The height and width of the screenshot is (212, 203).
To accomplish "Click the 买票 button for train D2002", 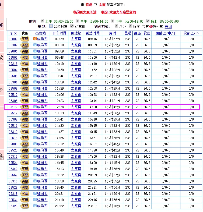I will pos(25,39).
